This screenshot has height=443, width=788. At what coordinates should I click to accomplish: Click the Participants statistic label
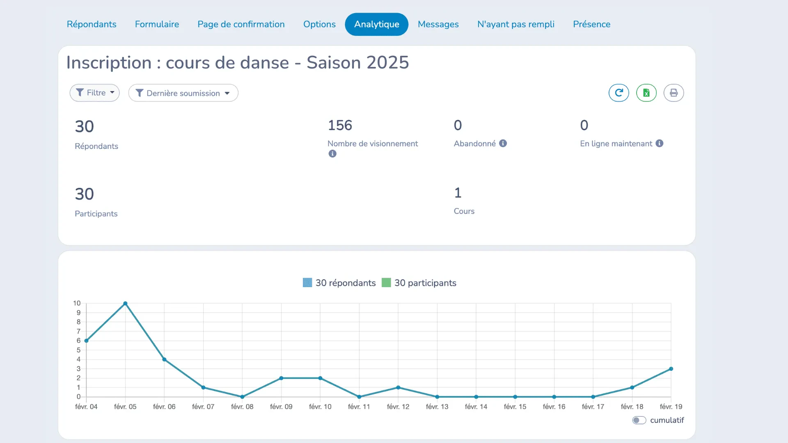(96, 214)
